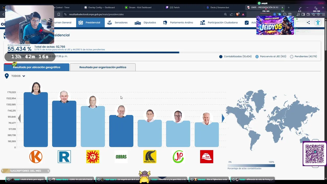Open the accessibility figure icon
Image resolution: width=327 pixels, height=184 pixels.
(x=318, y=22)
